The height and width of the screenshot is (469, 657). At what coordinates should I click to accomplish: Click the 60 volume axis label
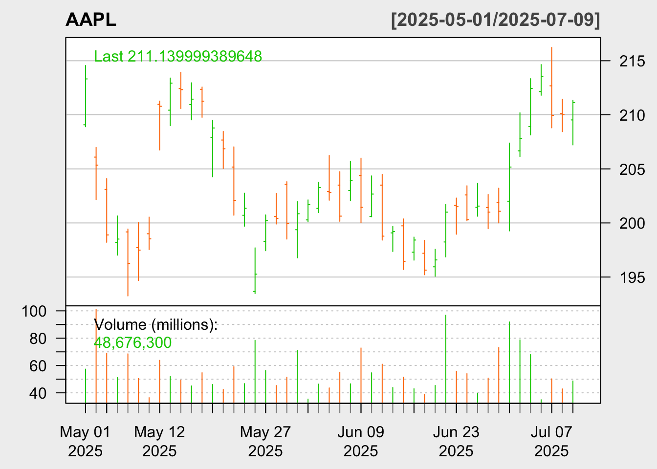(x=38, y=366)
